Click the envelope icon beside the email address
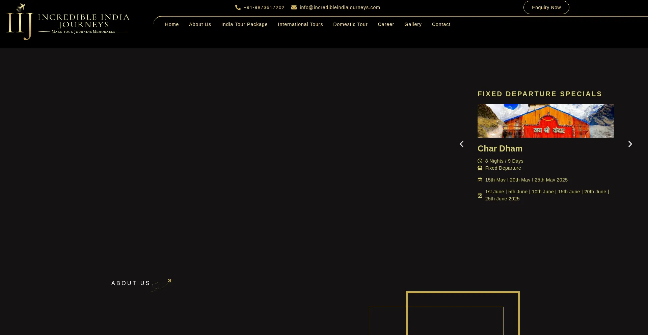Screen dimensions: 648x335 (294, 7)
